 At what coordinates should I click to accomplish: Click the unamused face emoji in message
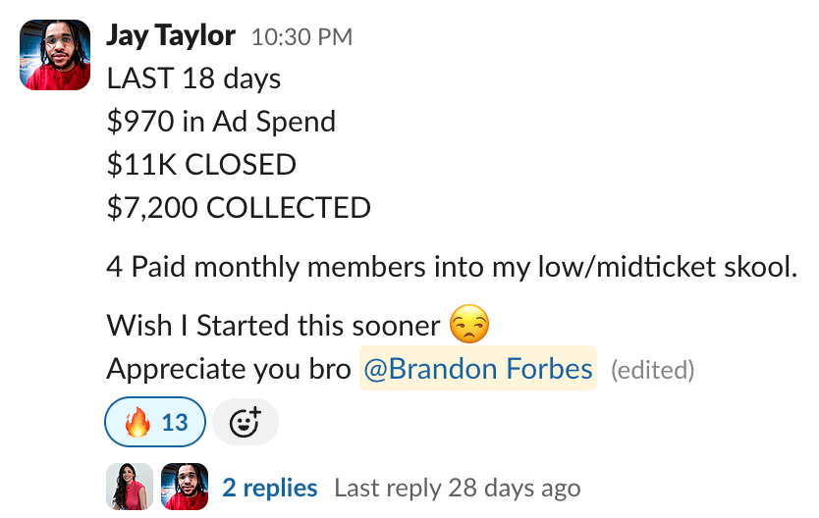tap(469, 325)
